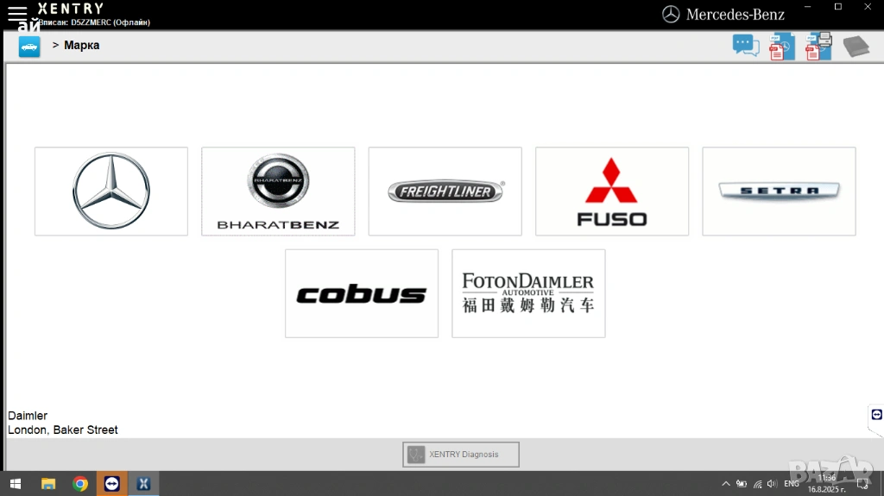The image size is (884, 496).
Task: Select the Setra brand tile
Action: coord(779,191)
